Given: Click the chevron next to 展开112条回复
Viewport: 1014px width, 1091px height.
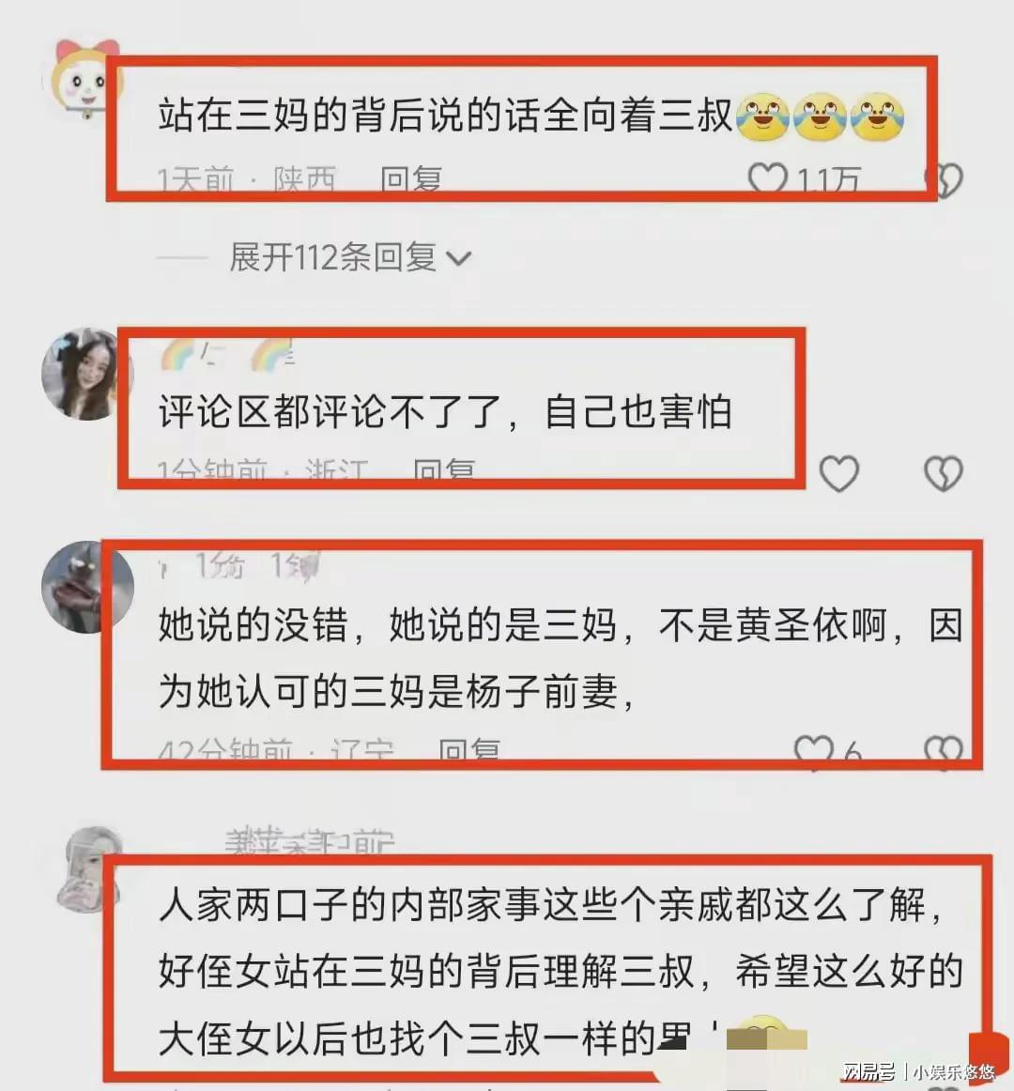Looking at the screenshot, I should point(458,259).
